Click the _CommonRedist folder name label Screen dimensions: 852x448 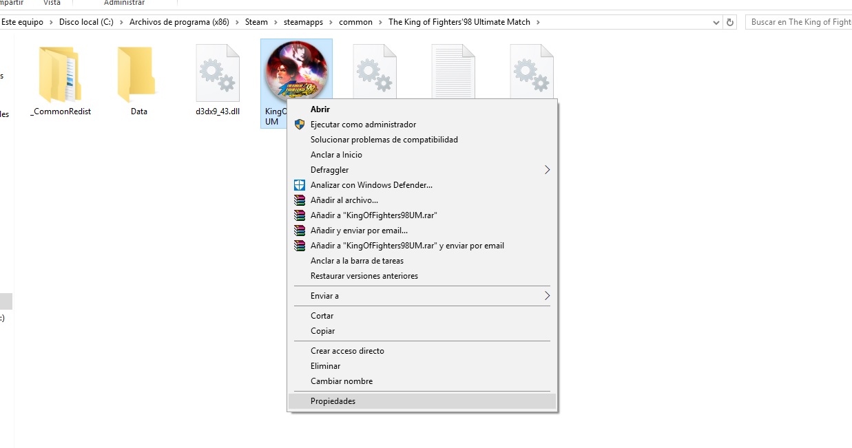click(61, 111)
